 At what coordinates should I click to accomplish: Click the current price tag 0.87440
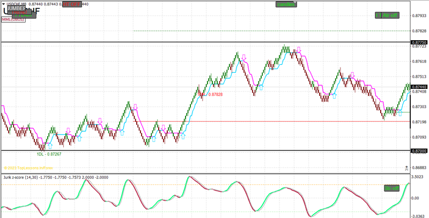coord(419,87)
